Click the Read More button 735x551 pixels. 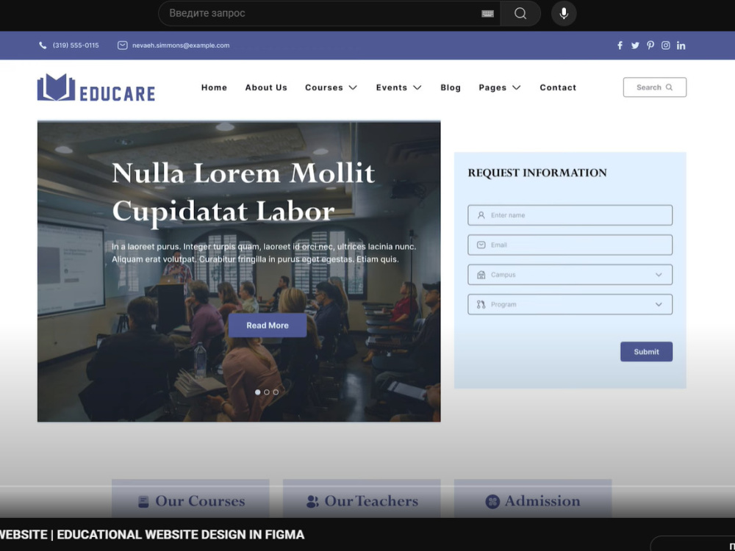268,325
